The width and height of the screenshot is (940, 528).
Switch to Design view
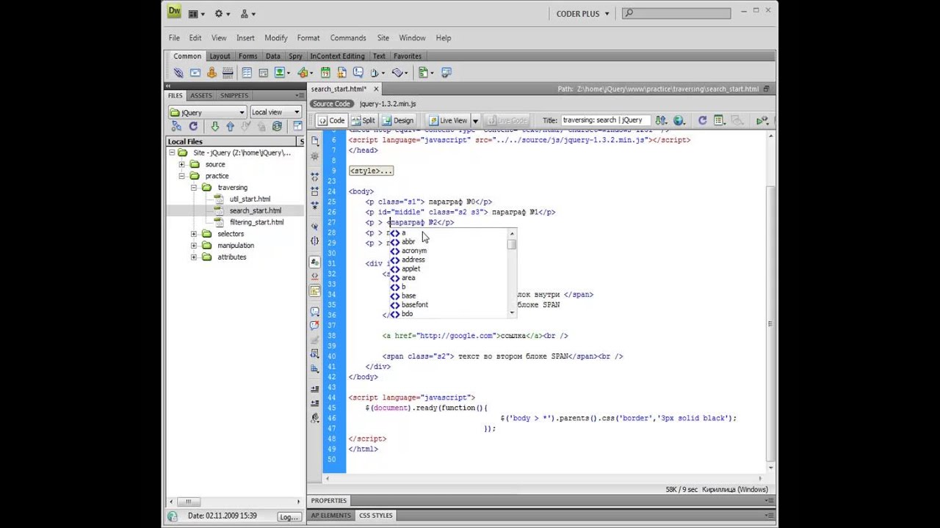(397, 120)
